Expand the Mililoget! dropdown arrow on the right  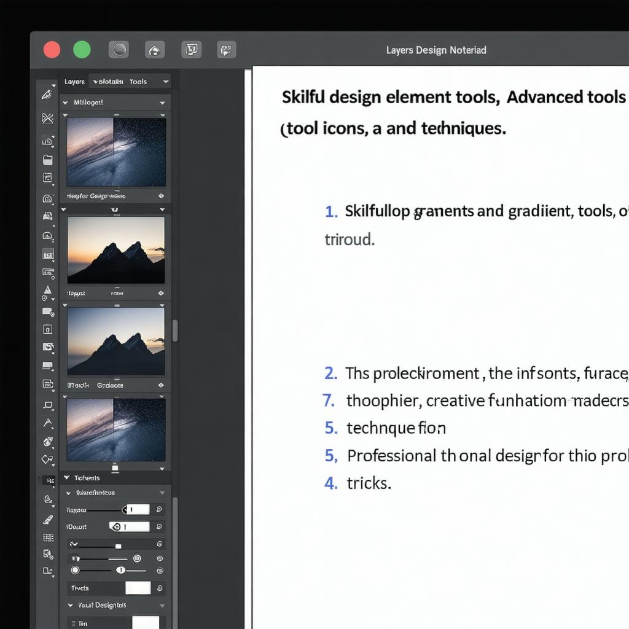pyautogui.click(x=162, y=103)
